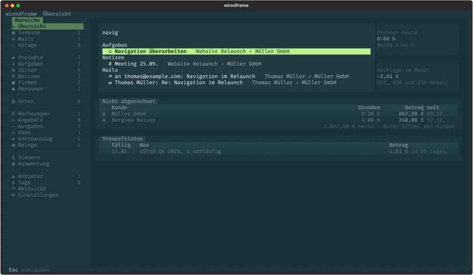Click the recurring icon beside Abos
Viewport: 473px width, 275px height.
coord(13,133)
